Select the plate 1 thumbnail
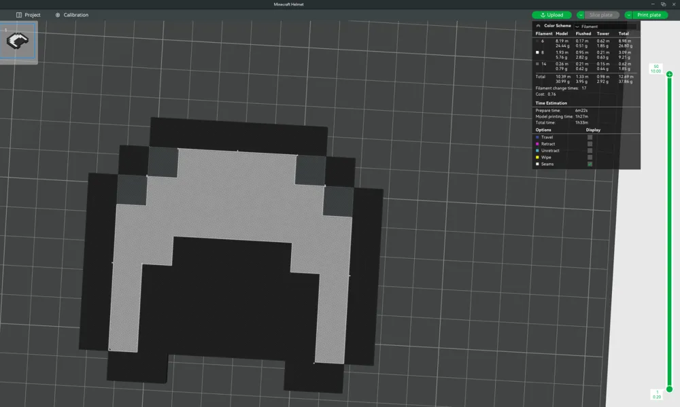Viewport: 680px width, 407px height. [x=18, y=42]
